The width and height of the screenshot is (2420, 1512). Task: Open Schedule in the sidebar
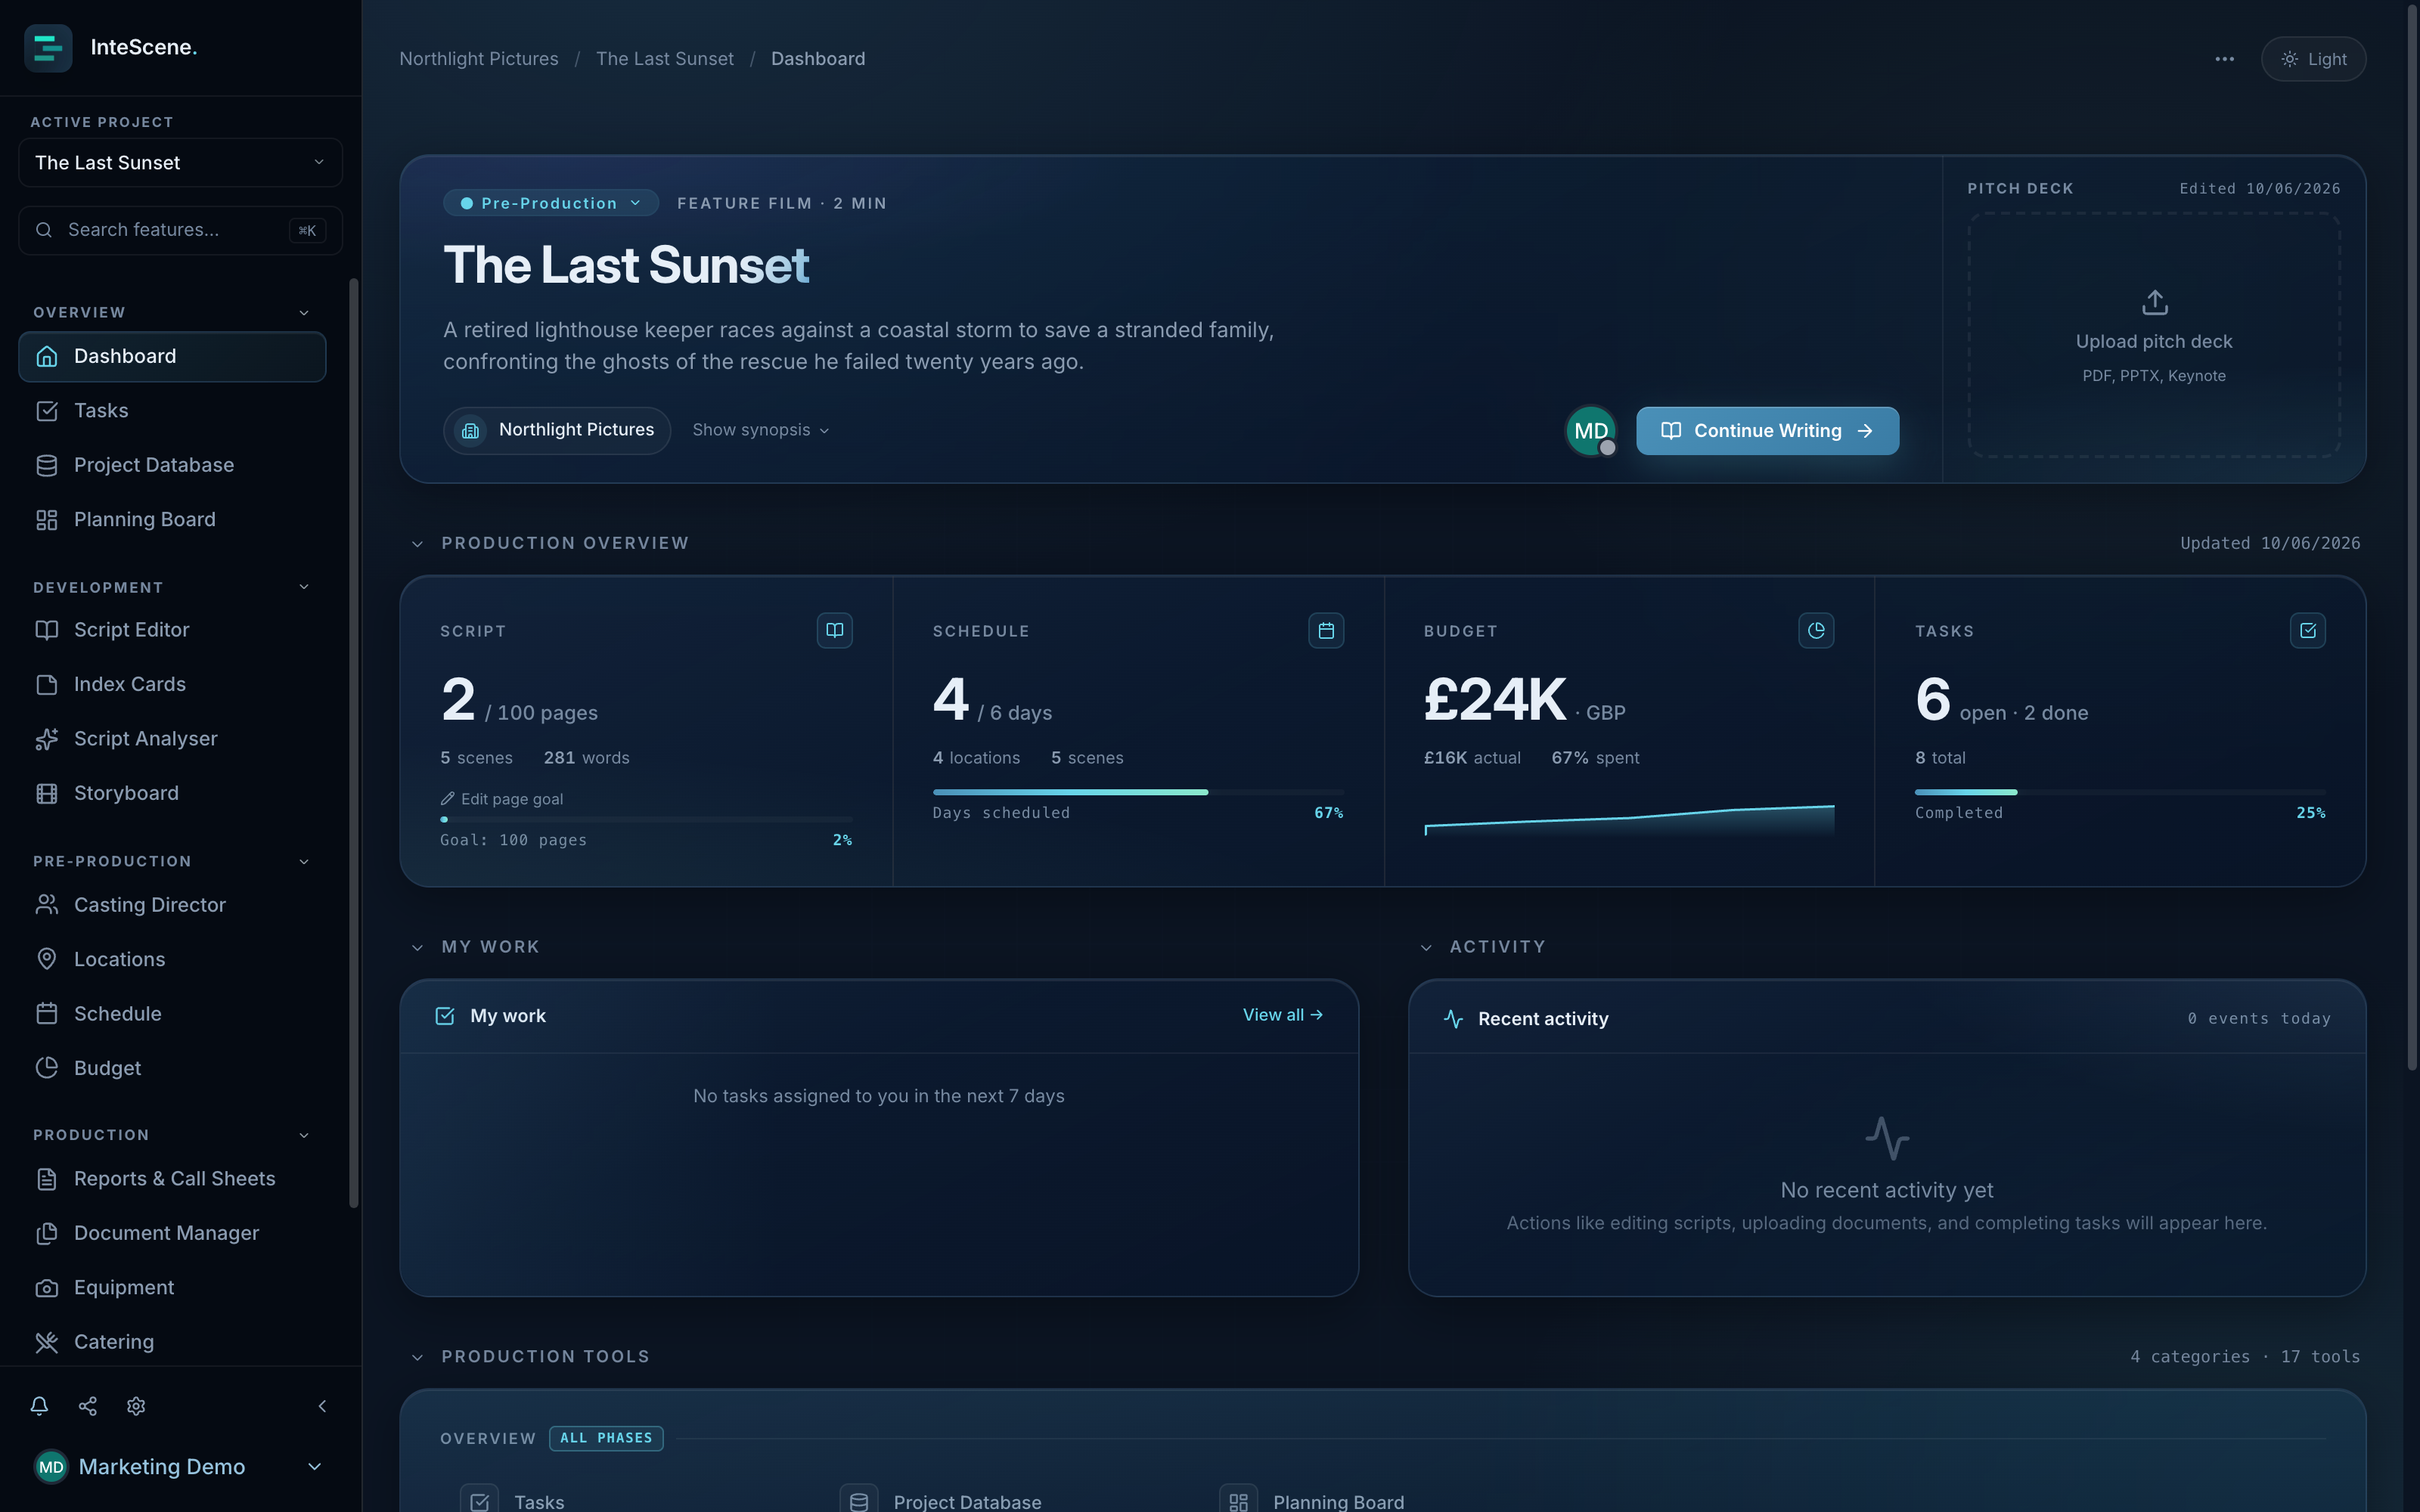pyautogui.click(x=172, y=1014)
